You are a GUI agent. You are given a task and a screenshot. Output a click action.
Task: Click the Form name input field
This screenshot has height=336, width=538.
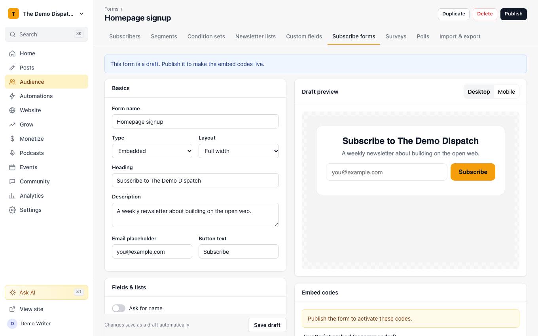[x=195, y=121]
